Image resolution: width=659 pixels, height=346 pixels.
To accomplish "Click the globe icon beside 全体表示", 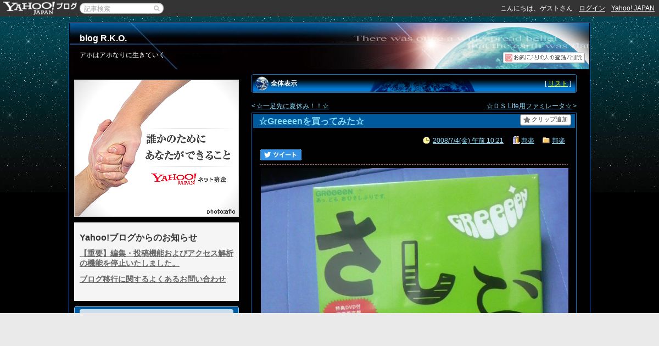I will click(262, 83).
